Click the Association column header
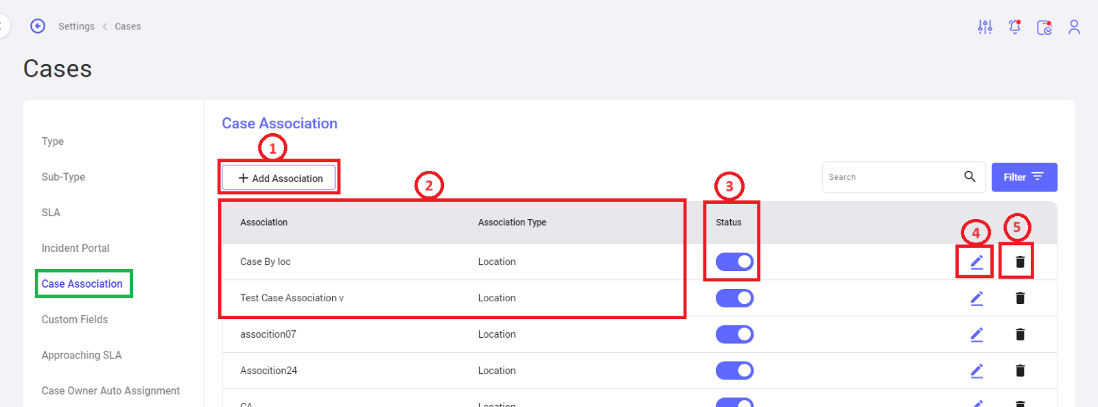Viewport: 1098px width, 407px height. coord(264,222)
